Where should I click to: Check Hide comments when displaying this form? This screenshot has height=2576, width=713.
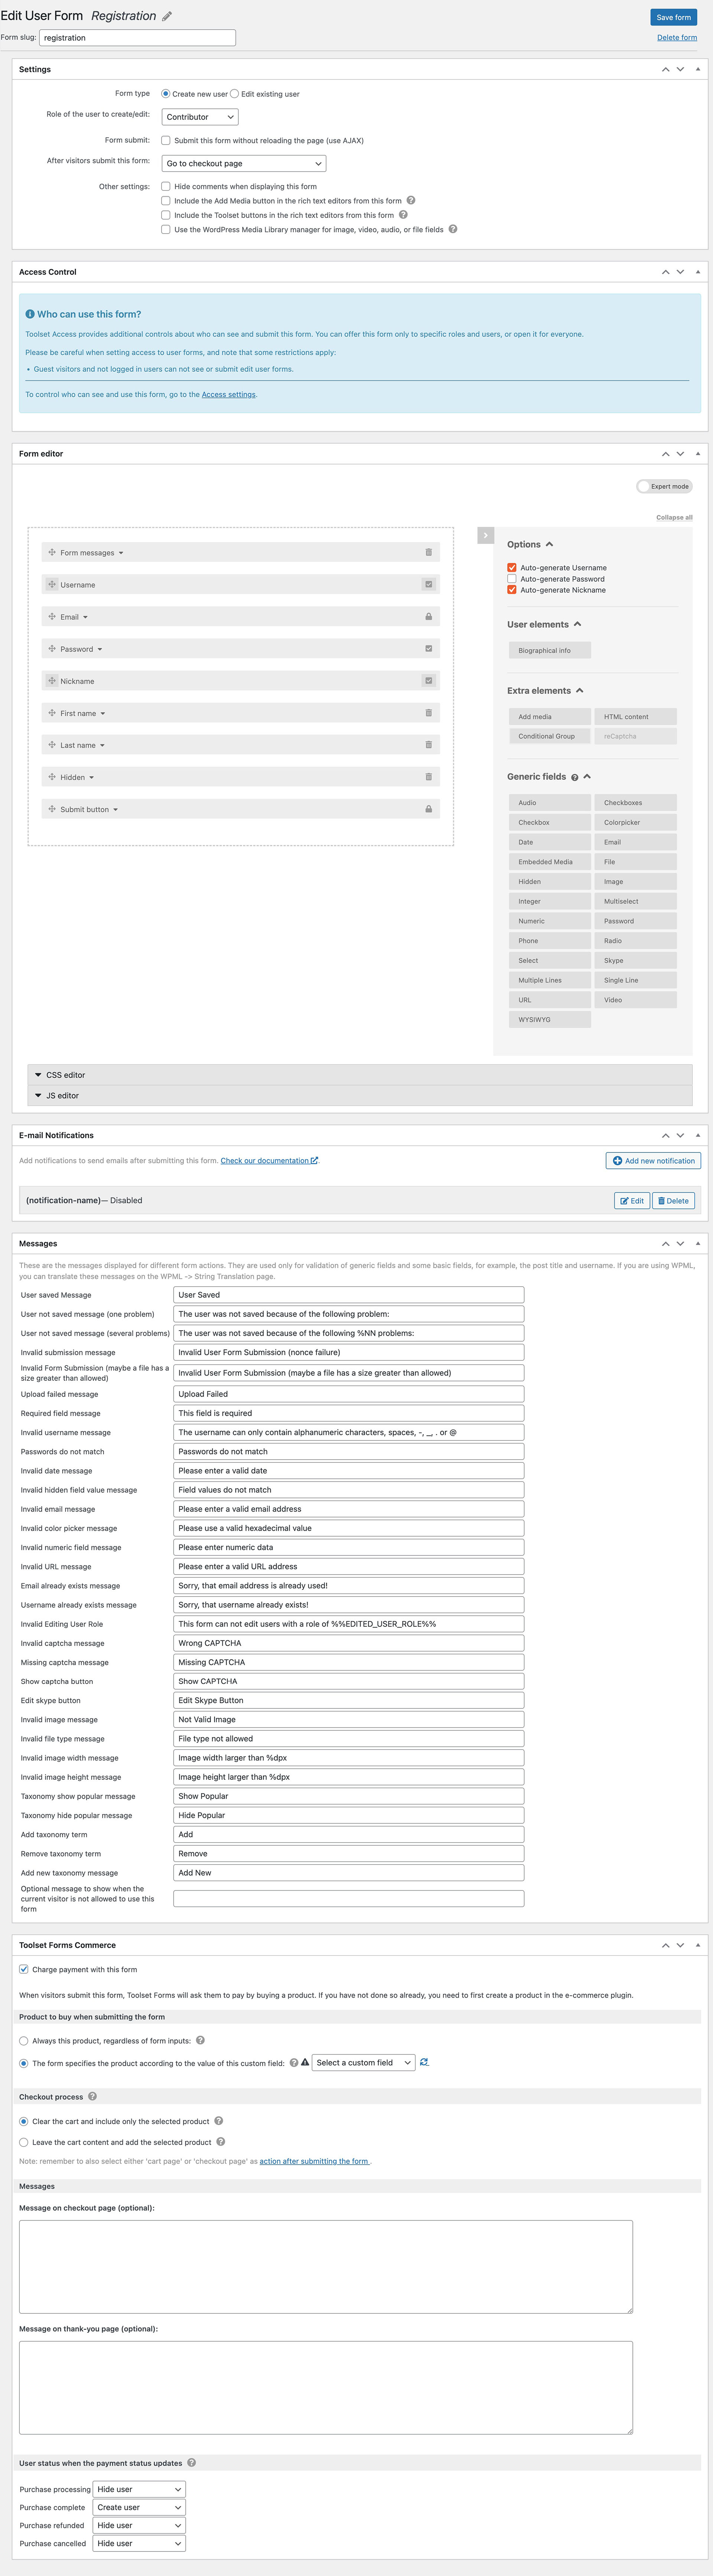166,186
